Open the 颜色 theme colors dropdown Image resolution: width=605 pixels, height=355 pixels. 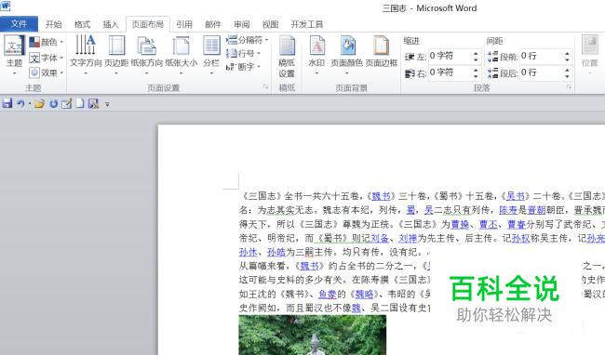coord(46,42)
